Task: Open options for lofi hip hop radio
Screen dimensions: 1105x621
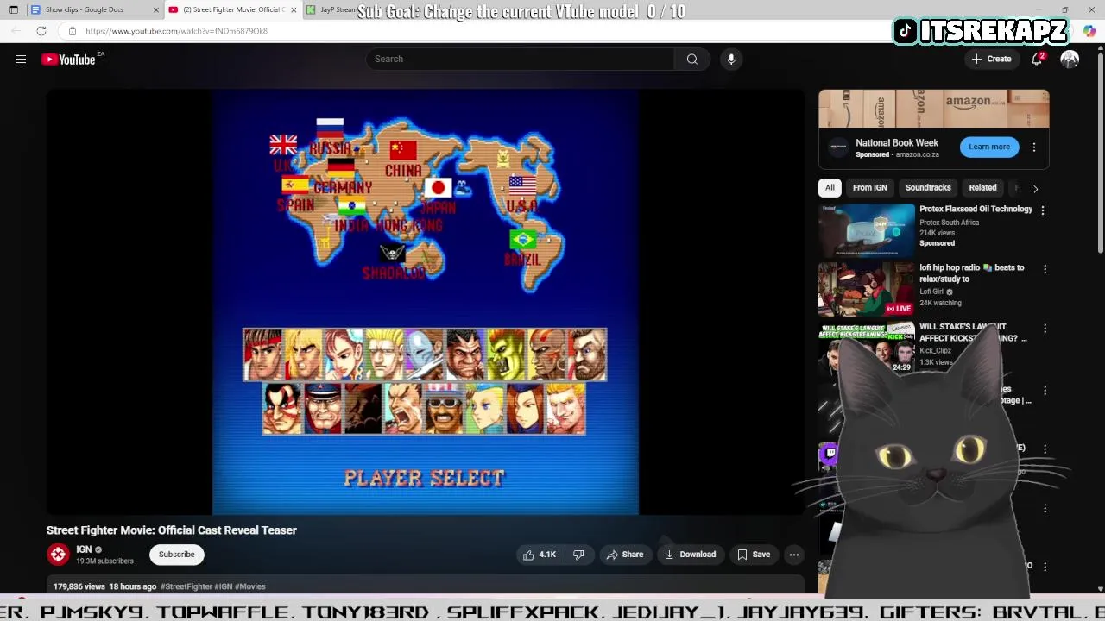Action: (x=1045, y=269)
